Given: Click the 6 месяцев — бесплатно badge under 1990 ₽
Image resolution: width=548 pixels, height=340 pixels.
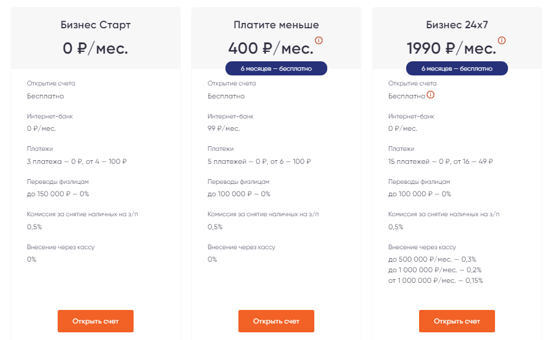Looking at the screenshot, I should click(456, 68).
